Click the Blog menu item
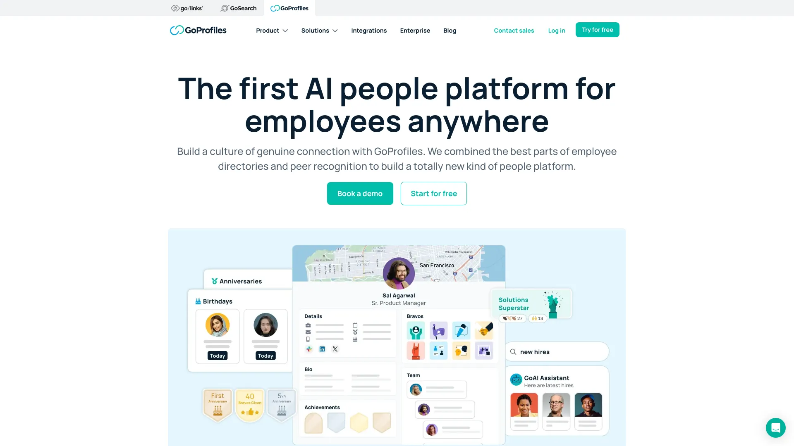The width and height of the screenshot is (794, 446). 450,30
